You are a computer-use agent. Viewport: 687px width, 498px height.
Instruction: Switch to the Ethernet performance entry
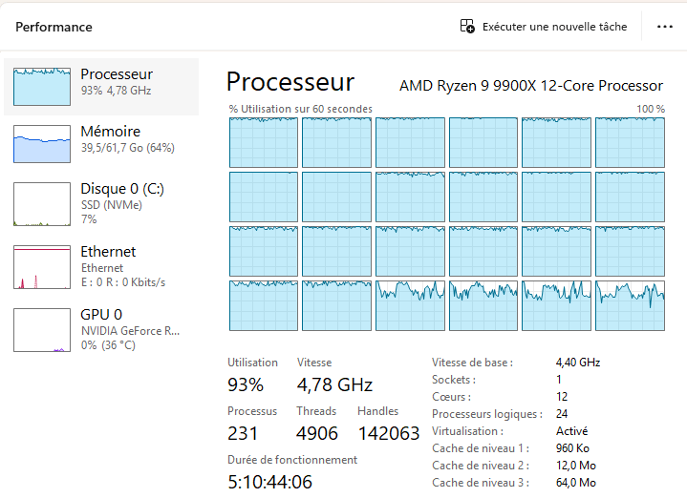(108, 252)
